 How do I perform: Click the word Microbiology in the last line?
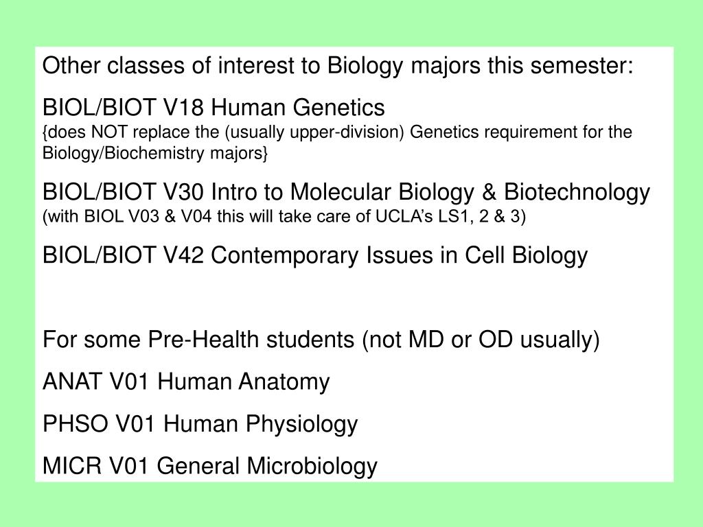312,466
